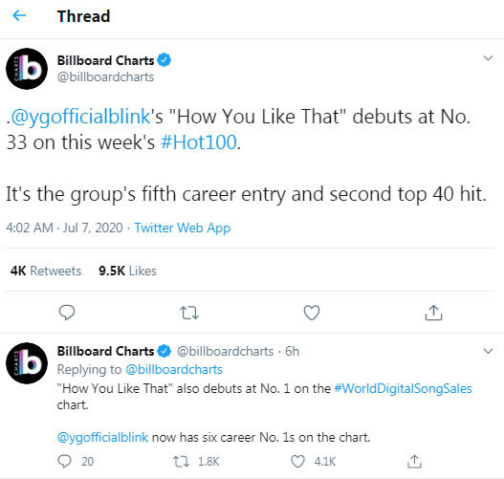Image resolution: width=504 pixels, height=479 pixels.
Task: Open the #Hot100 hashtag
Action: 199,142
